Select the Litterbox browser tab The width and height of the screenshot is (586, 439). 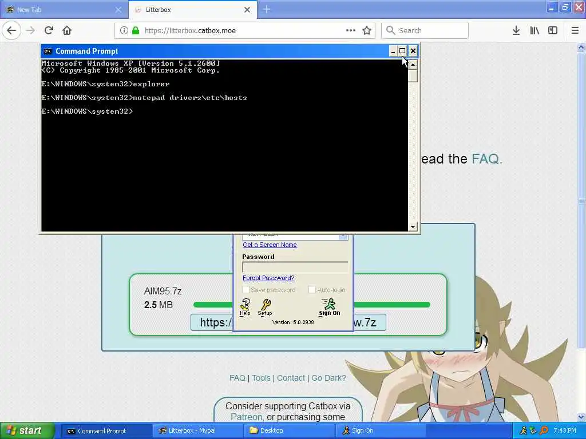[193, 10]
